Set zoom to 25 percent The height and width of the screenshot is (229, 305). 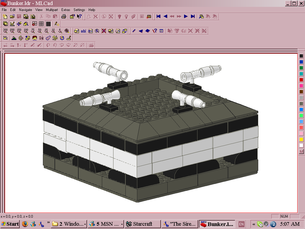[x=46, y=31]
